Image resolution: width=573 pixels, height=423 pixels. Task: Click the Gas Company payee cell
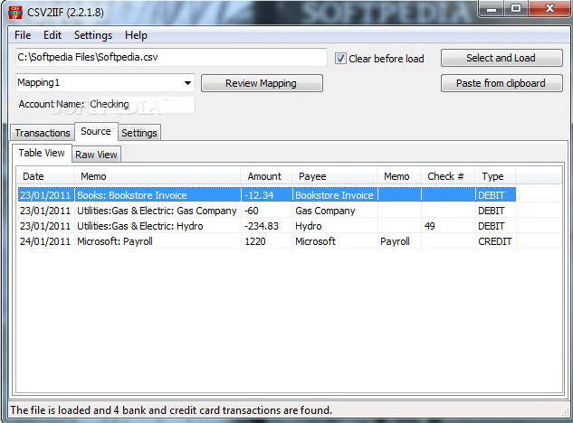click(x=335, y=211)
